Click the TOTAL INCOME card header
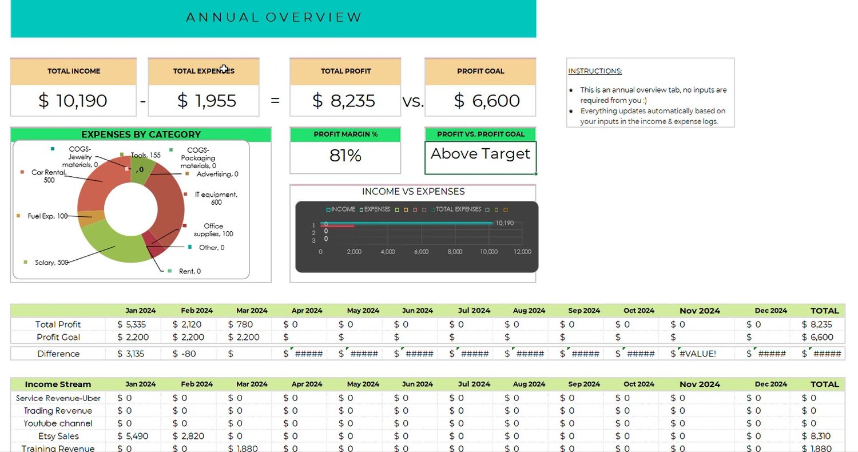Viewport: 858px width, 452px height. point(74,72)
